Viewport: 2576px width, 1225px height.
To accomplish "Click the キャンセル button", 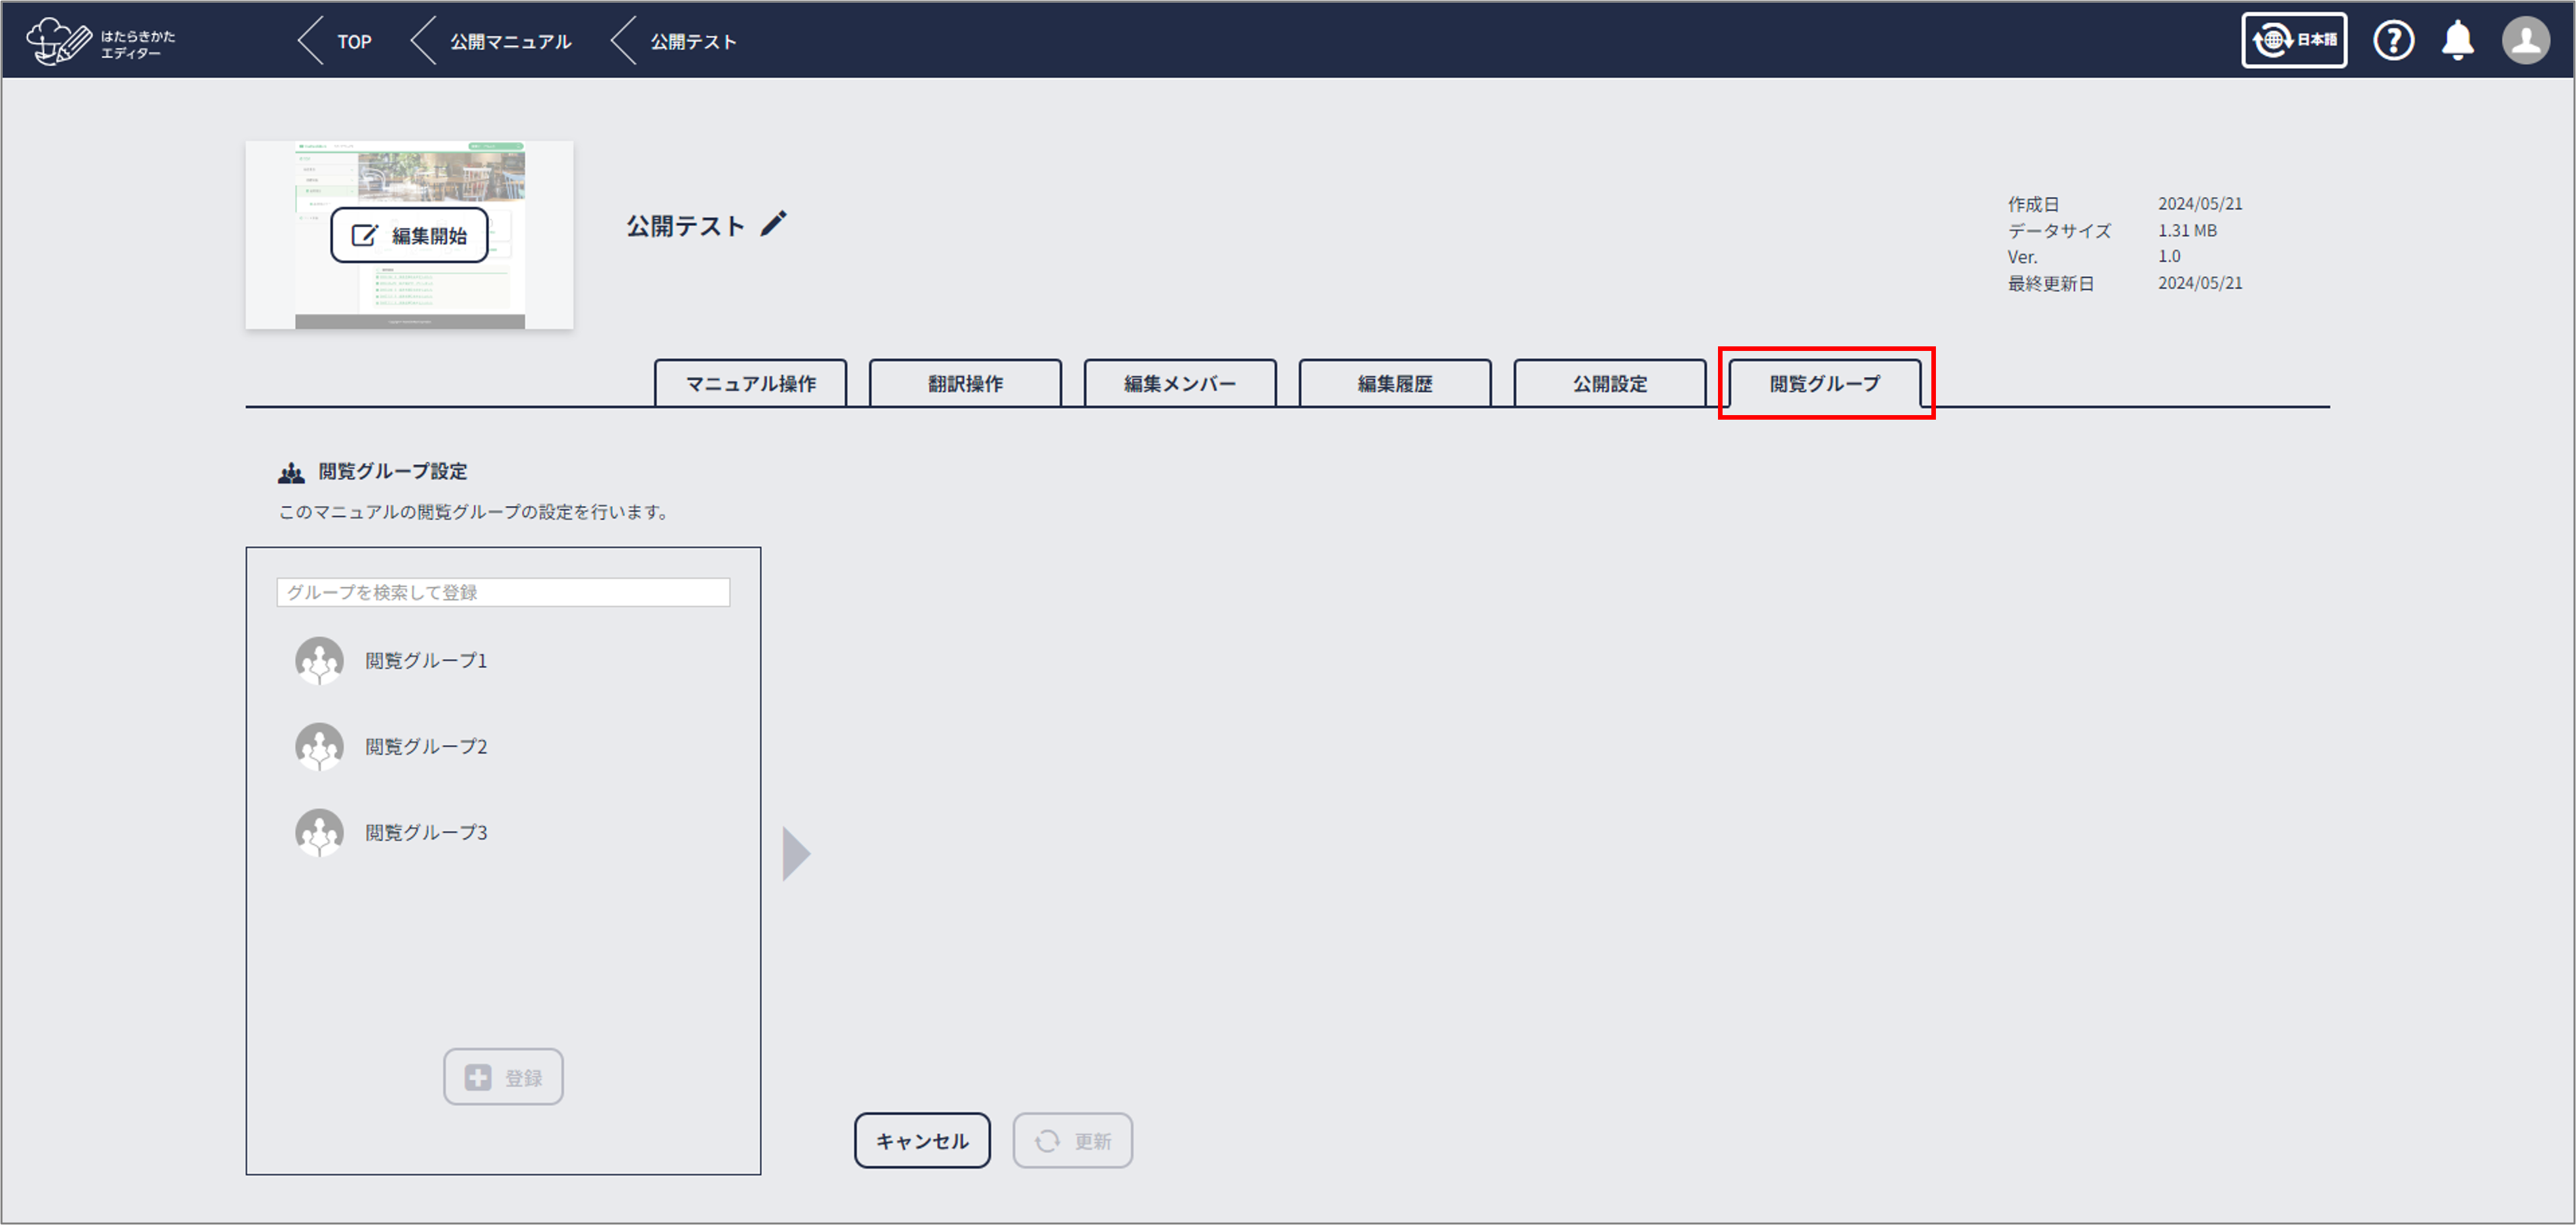I will (921, 1141).
